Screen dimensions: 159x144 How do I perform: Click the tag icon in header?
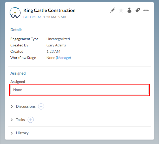pyautogui.click(x=138, y=10)
